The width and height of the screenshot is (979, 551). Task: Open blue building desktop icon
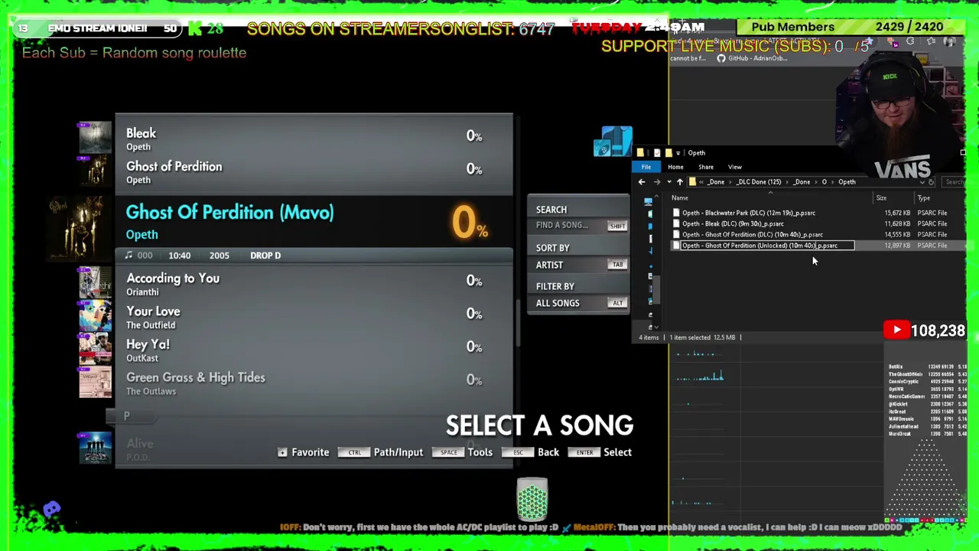[613, 142]
